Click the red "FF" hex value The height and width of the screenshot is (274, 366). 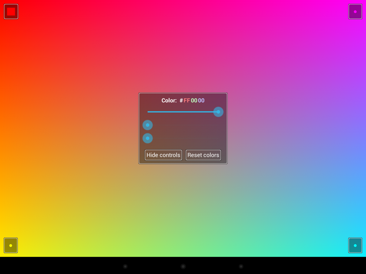tap(187, 100)
